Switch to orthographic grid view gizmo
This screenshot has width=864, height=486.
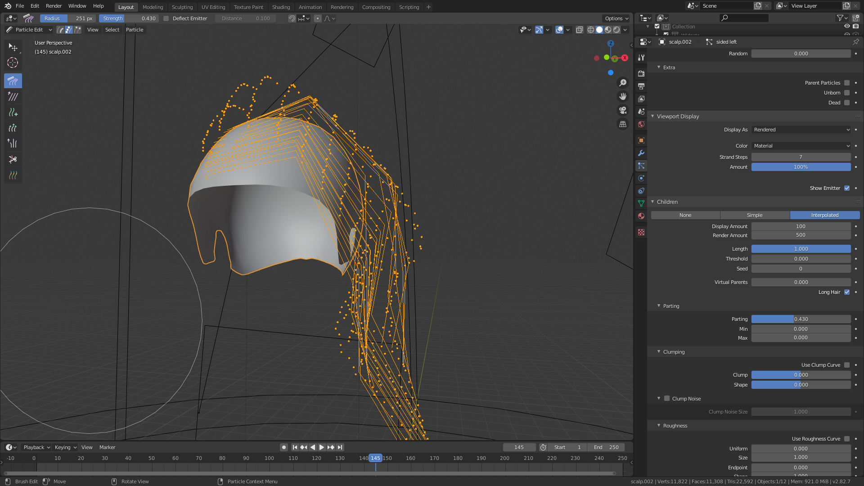623,124
